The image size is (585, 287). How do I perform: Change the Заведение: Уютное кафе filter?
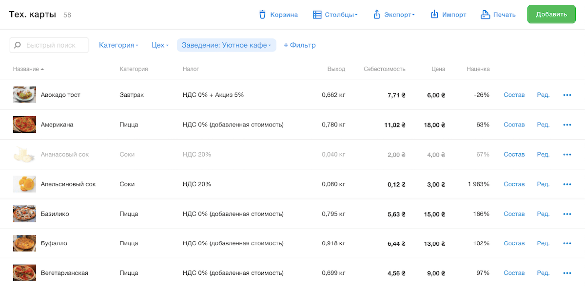pyautogui.click(x=226, y=45)
